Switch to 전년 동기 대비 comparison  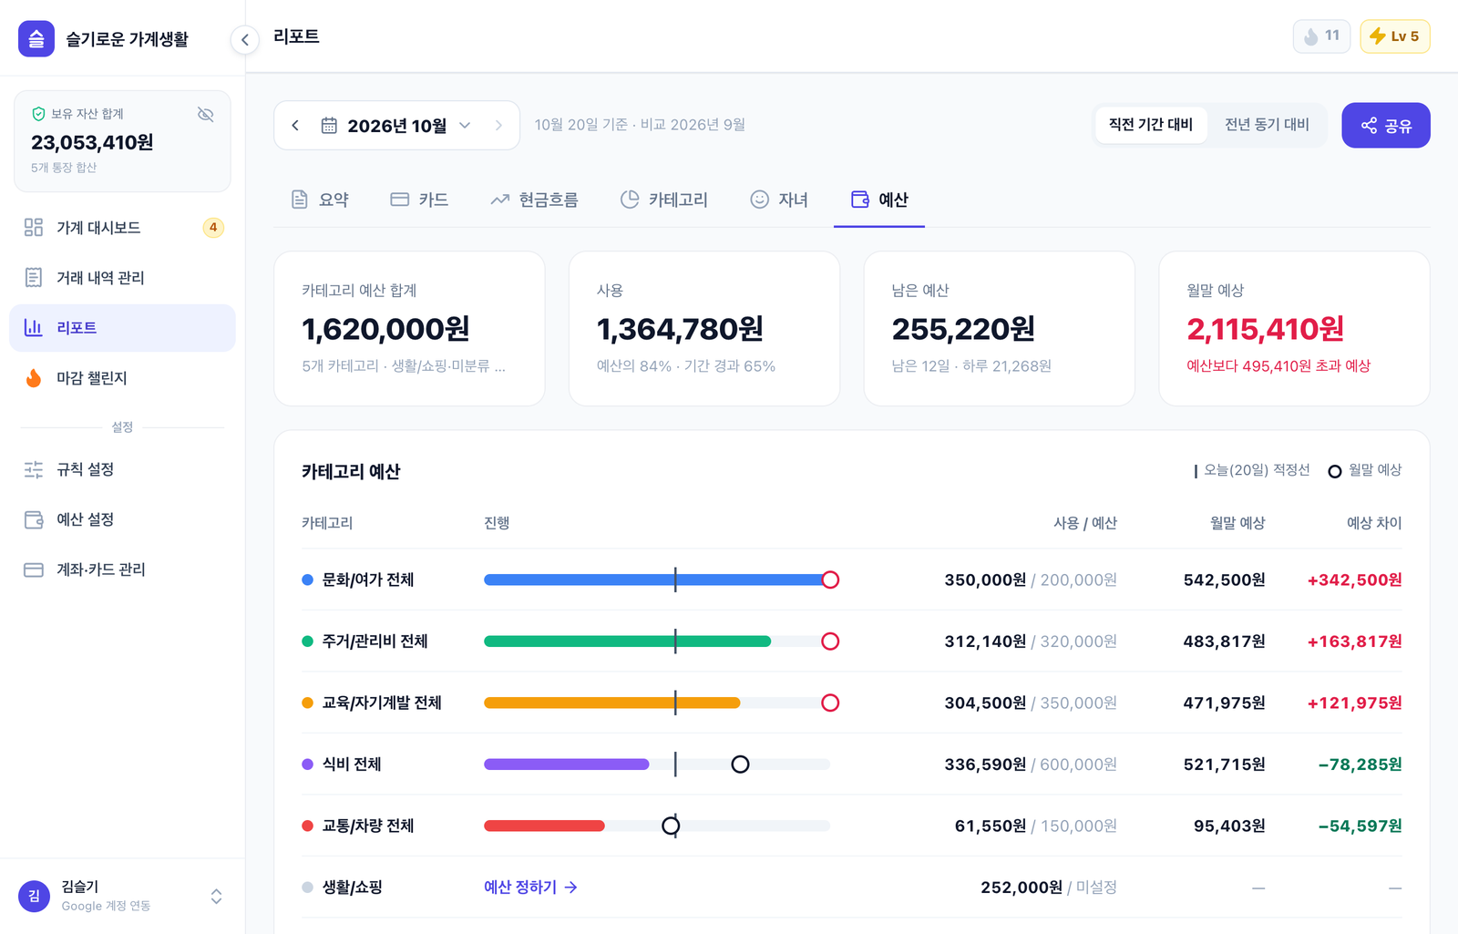coord(1267,125)
